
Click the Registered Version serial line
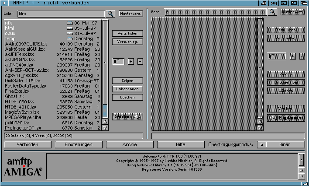[x=172, y=169]
